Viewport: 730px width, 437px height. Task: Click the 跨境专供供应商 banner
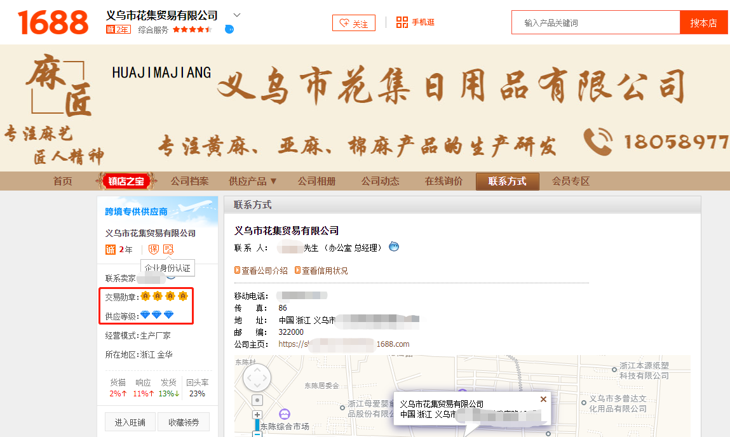(158, 211)
